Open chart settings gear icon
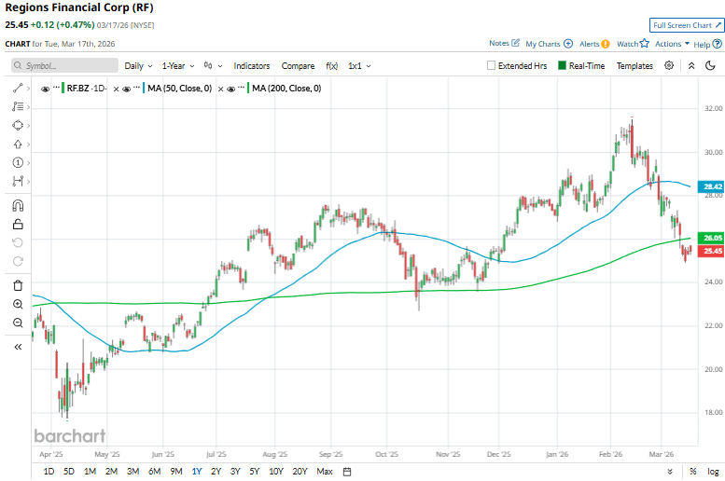The height and width of the screenshot is (481, 725). [669, 66]
